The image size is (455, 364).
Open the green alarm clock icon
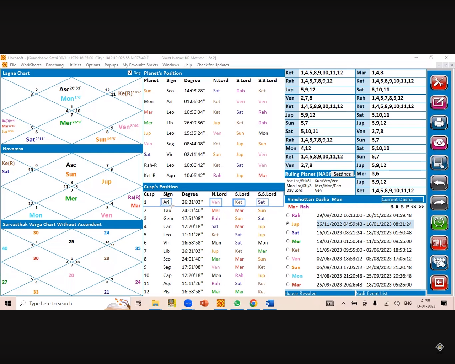coord(439,223)
